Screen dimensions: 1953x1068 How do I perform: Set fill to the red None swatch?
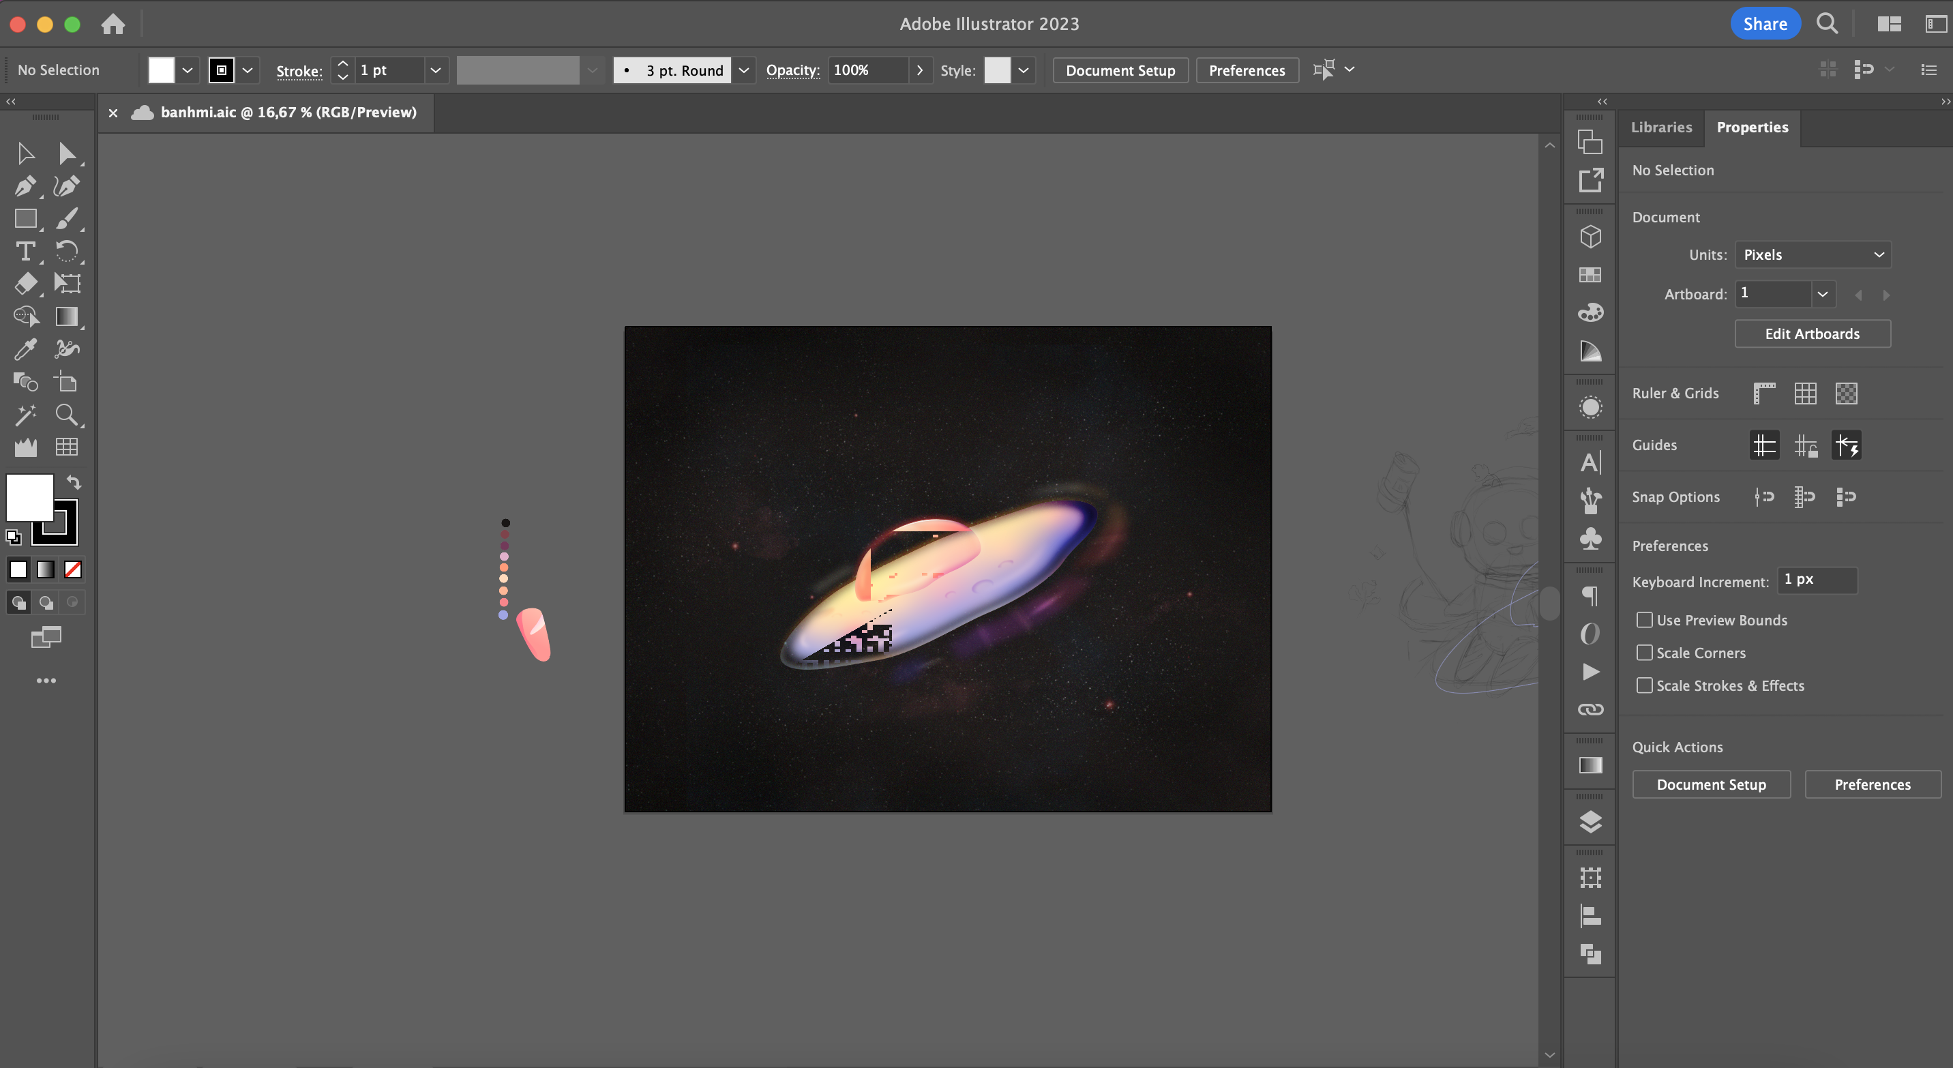pyautogui.click(x=72, y=569)
